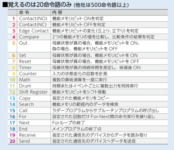Select the Next instruction description
The height and width of the screenshot is (150, 174).
tap(68, 123)
